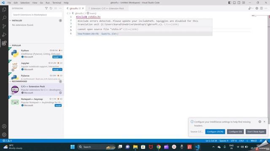Open Windows Start menu

(x=73, y=147)
